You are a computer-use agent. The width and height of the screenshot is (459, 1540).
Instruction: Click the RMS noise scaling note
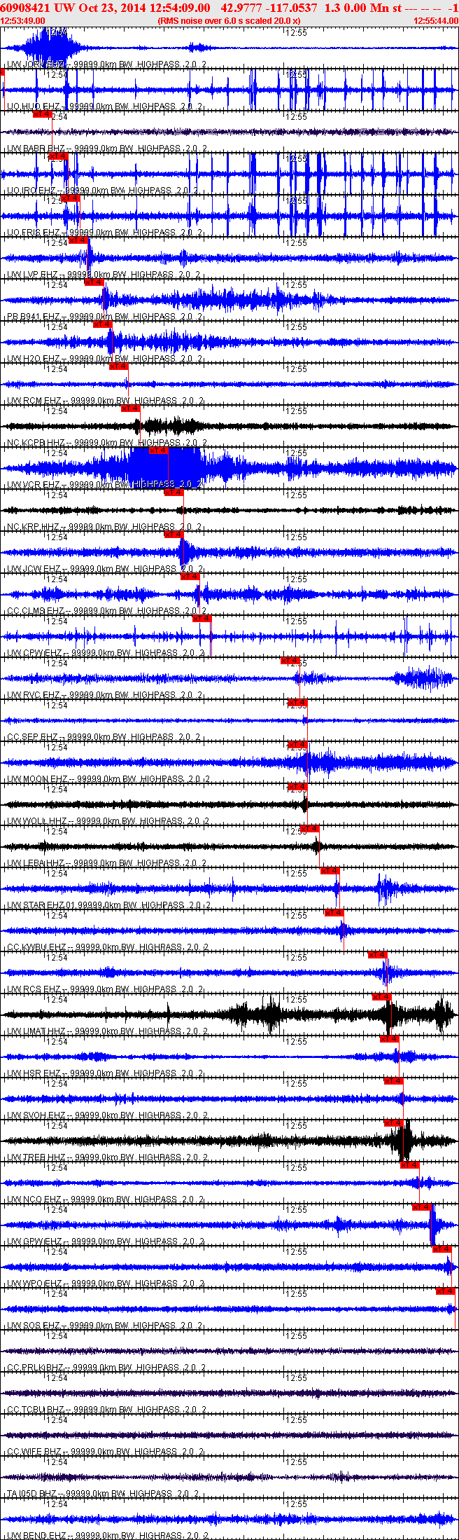point(229,21)
